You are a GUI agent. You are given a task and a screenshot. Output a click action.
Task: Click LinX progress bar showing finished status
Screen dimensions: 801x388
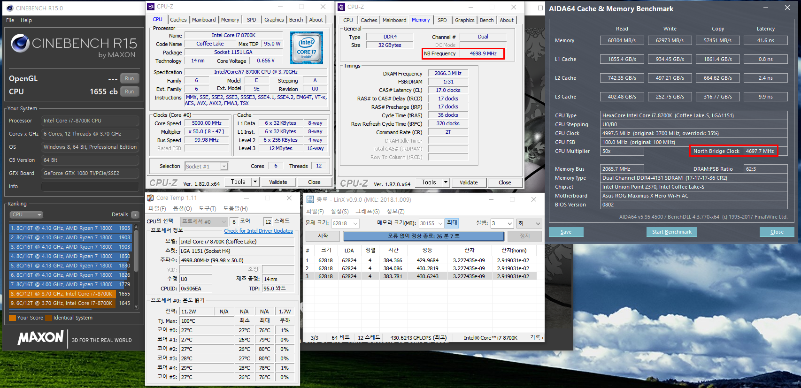[424, 236]
